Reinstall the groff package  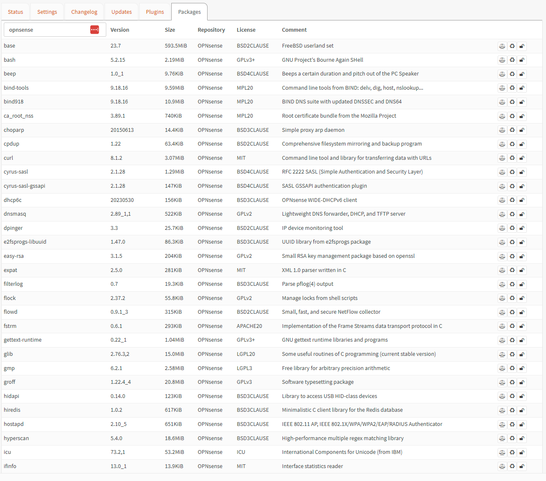coord(512,383)
